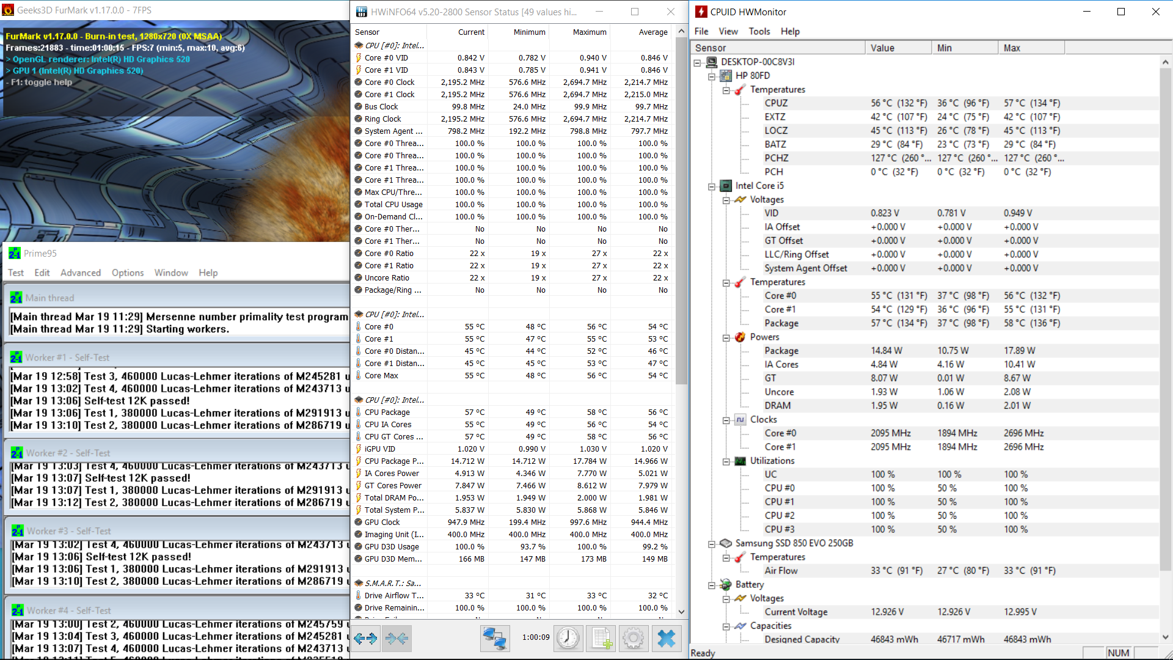The height and width of the screenshot is (660, 1173).
Task: Select GPU D3D Usage row in HWiNFO
Action: (x=512, y=547)
